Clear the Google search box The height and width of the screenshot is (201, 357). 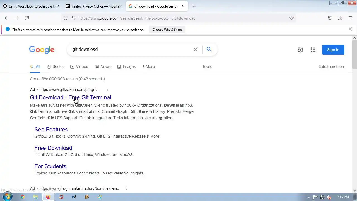(x=196, y=49)
